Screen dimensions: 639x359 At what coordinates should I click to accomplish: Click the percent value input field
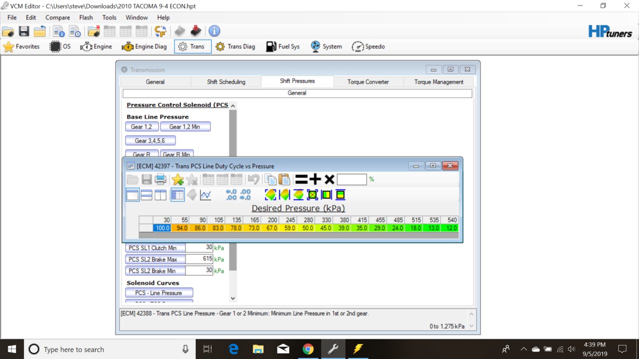[351, 179]
